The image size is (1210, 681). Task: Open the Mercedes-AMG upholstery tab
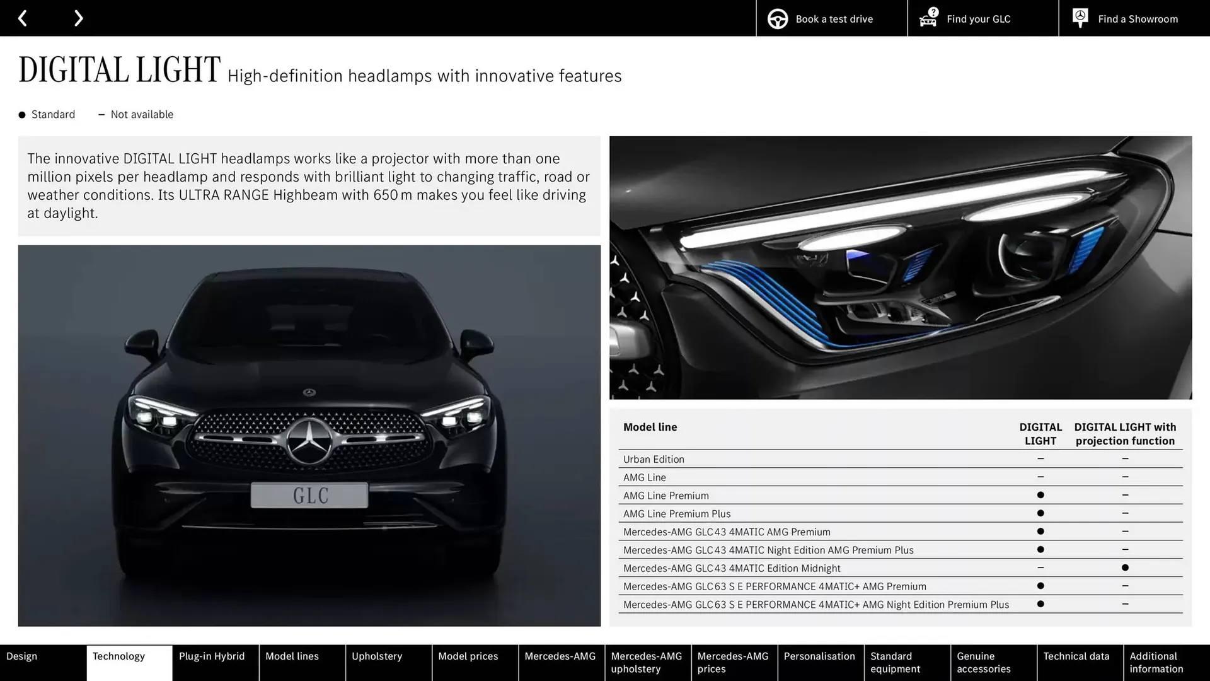(x=647, y=663)
